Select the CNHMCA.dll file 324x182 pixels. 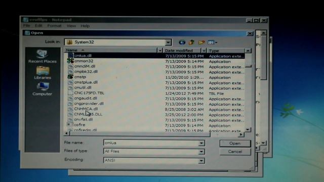point(86,109)
